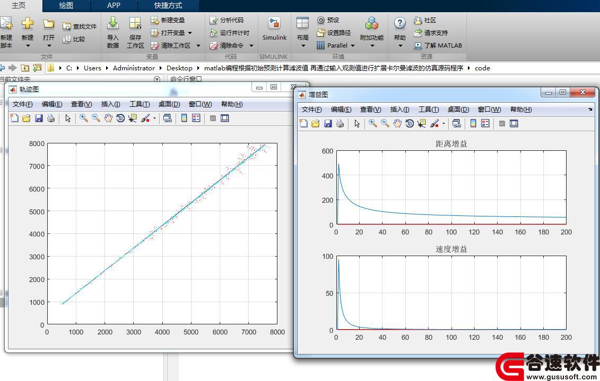Toggle Pan hand tool in 增益图 toolbar
This screenshot has width=600, height=381.
[397, 124]
